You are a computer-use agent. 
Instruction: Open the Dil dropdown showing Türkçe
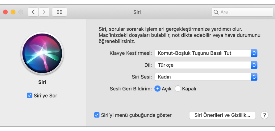pyautogui.click(x=206, y=65)
